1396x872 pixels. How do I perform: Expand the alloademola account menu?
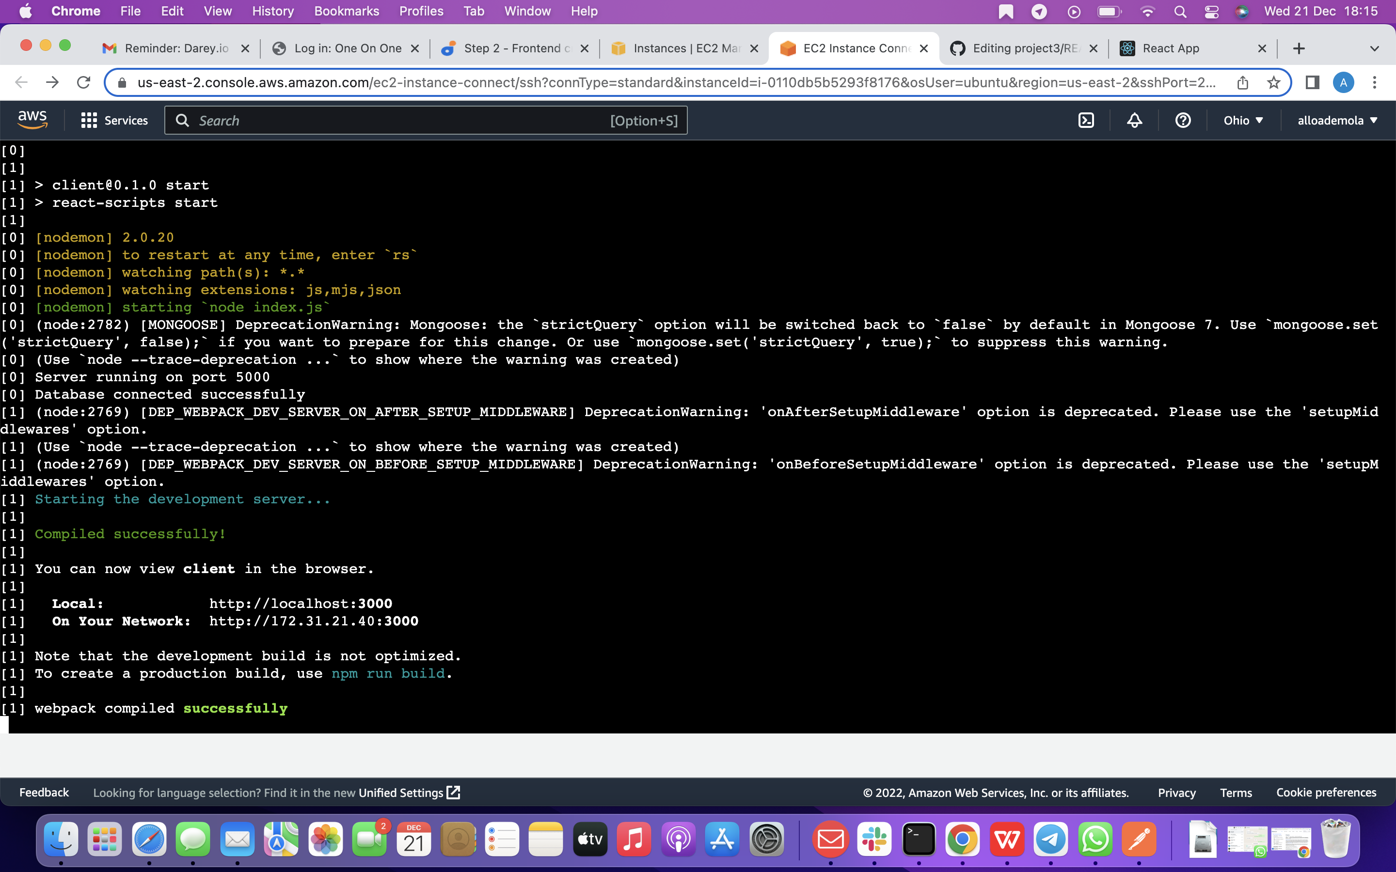[1337, 120]
